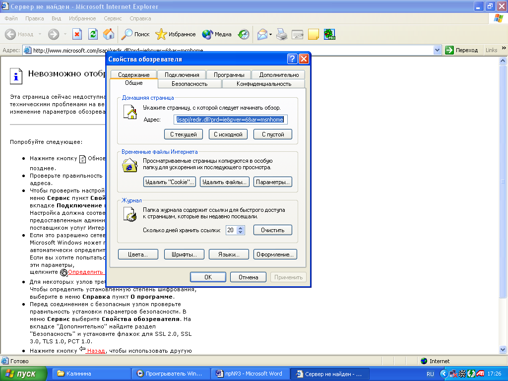The image size is (508, 381).
Task: Decrease days to keep links
Action: point(241,232)
